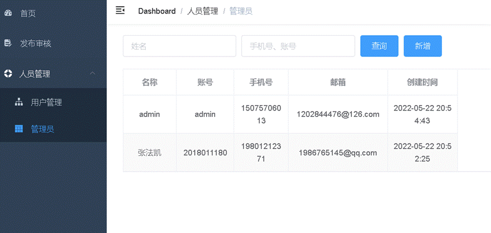Click the 人员管理 breadcrumb

coord(203,11)
